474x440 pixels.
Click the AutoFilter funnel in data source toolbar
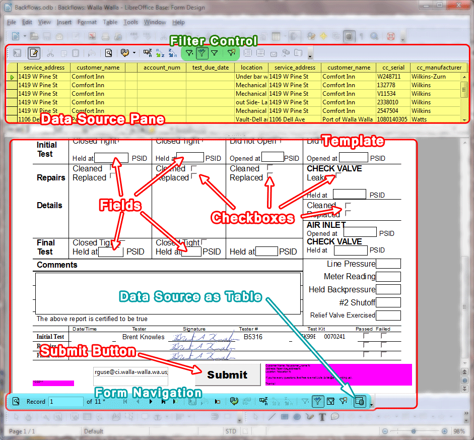click(x=189, y=52)
